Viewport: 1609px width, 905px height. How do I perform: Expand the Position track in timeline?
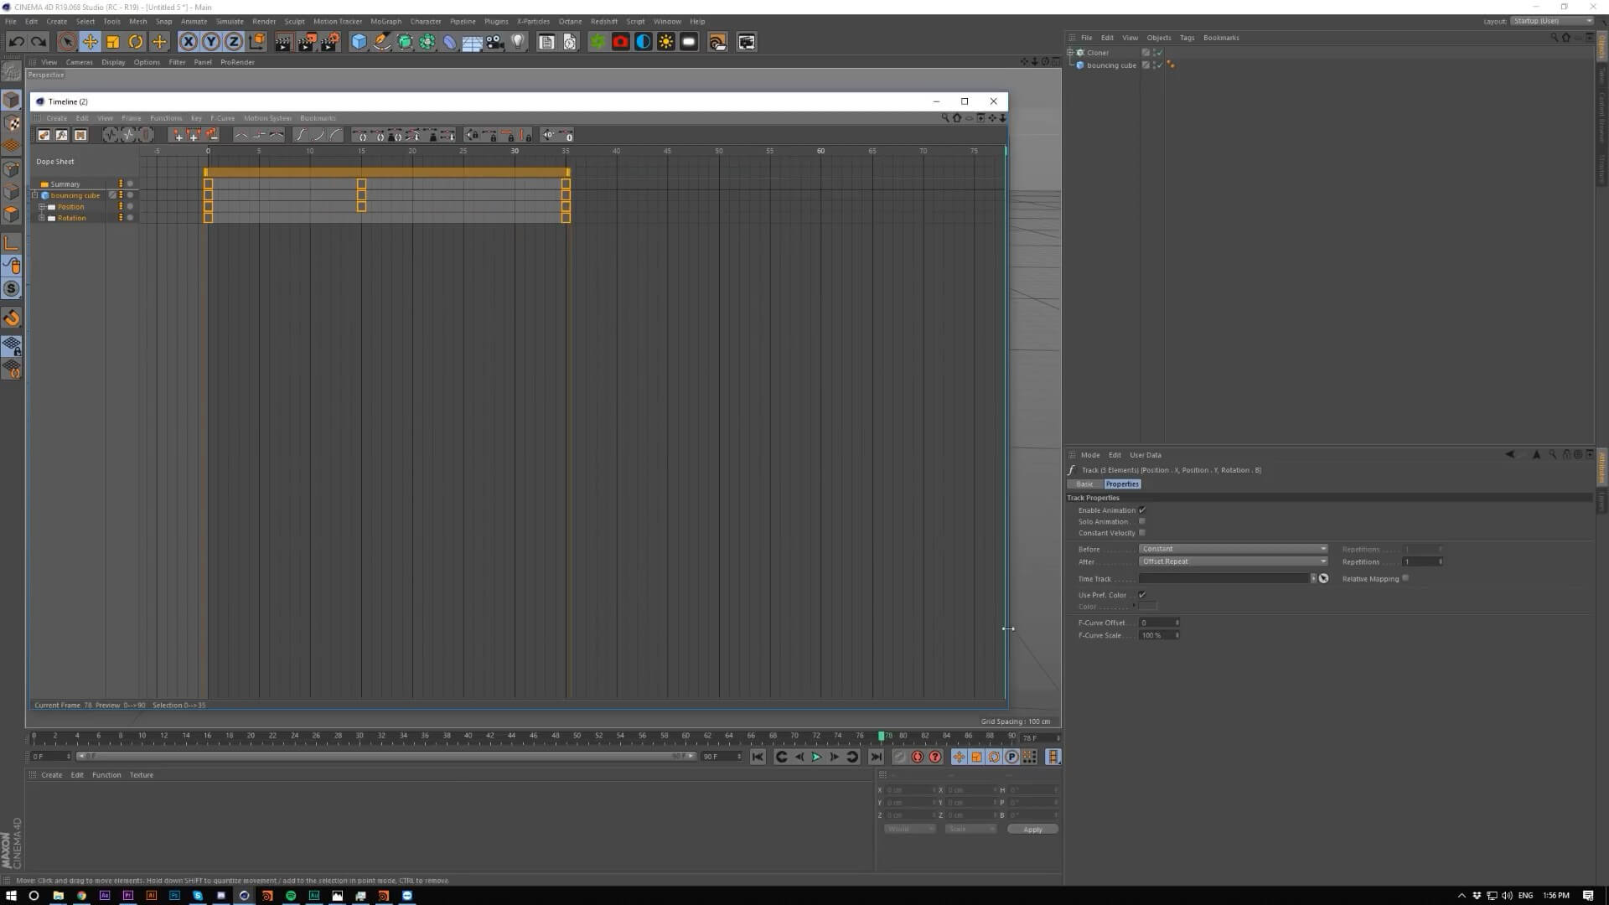42,207
